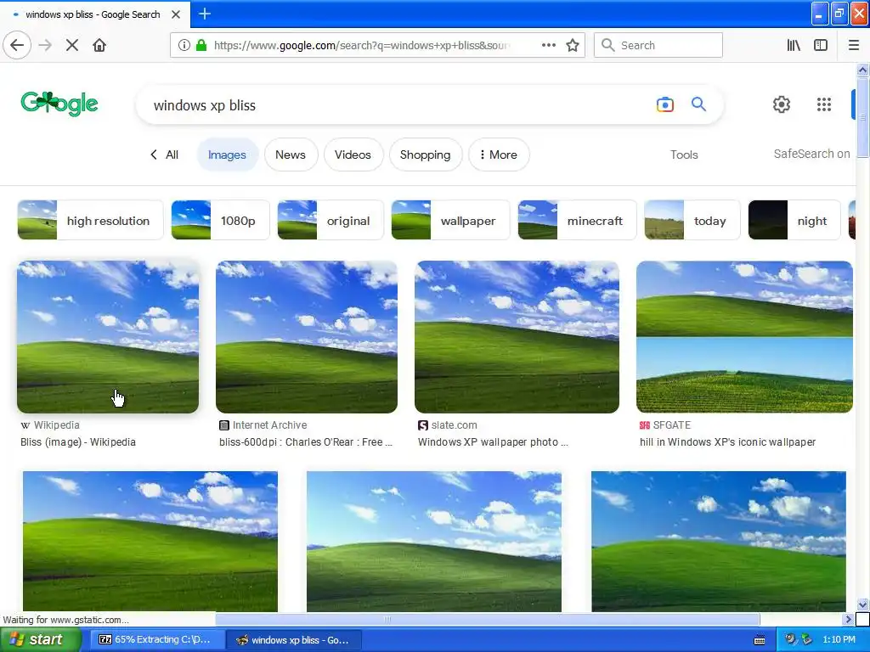The height and width of the screenshot is (652, 870).
Task: Open the Wikipedia Bliss image thumbnail
Action: pos(108,337)
